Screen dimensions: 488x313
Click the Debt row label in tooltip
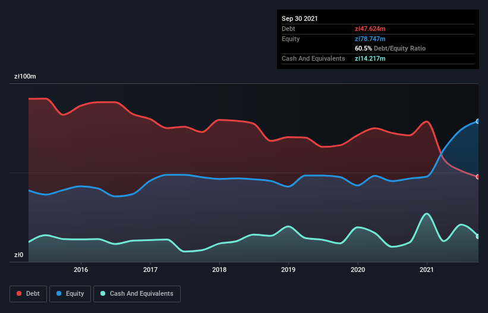(288, 29)
